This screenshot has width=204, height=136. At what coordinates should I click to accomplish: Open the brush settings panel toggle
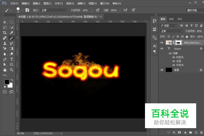27,10
